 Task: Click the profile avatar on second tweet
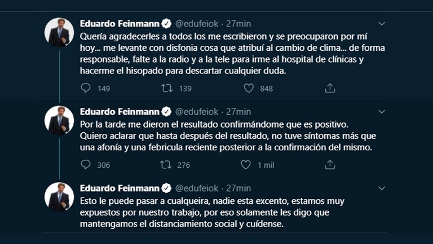point(59,120)
